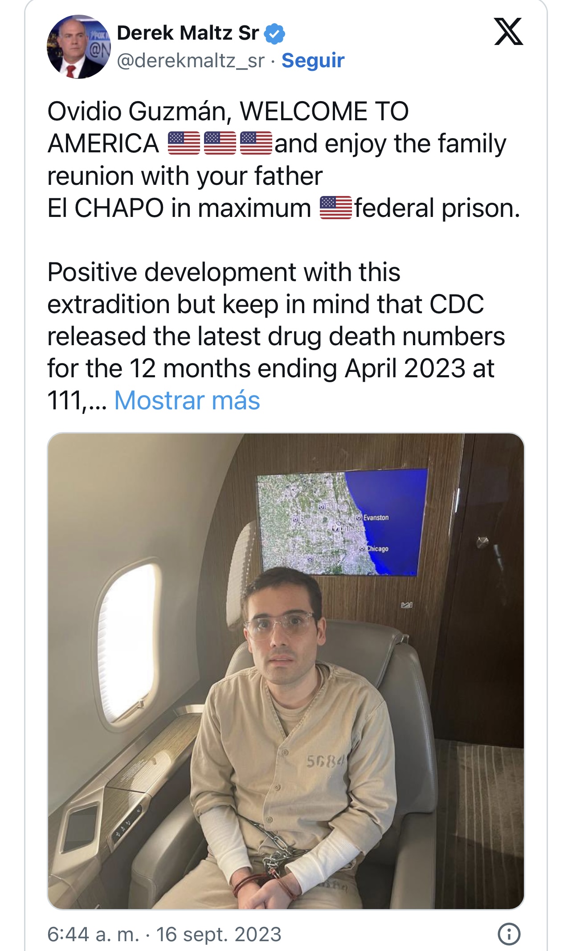572x951 pixels.
Task: Click the map screen in the photo
Action: [342, 522]
